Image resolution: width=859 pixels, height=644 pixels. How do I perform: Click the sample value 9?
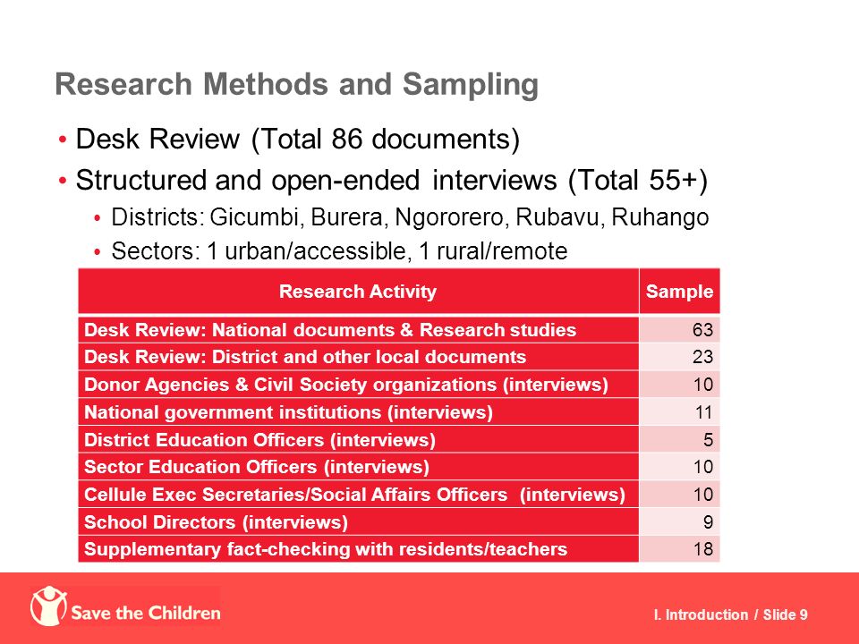(708, 521)
